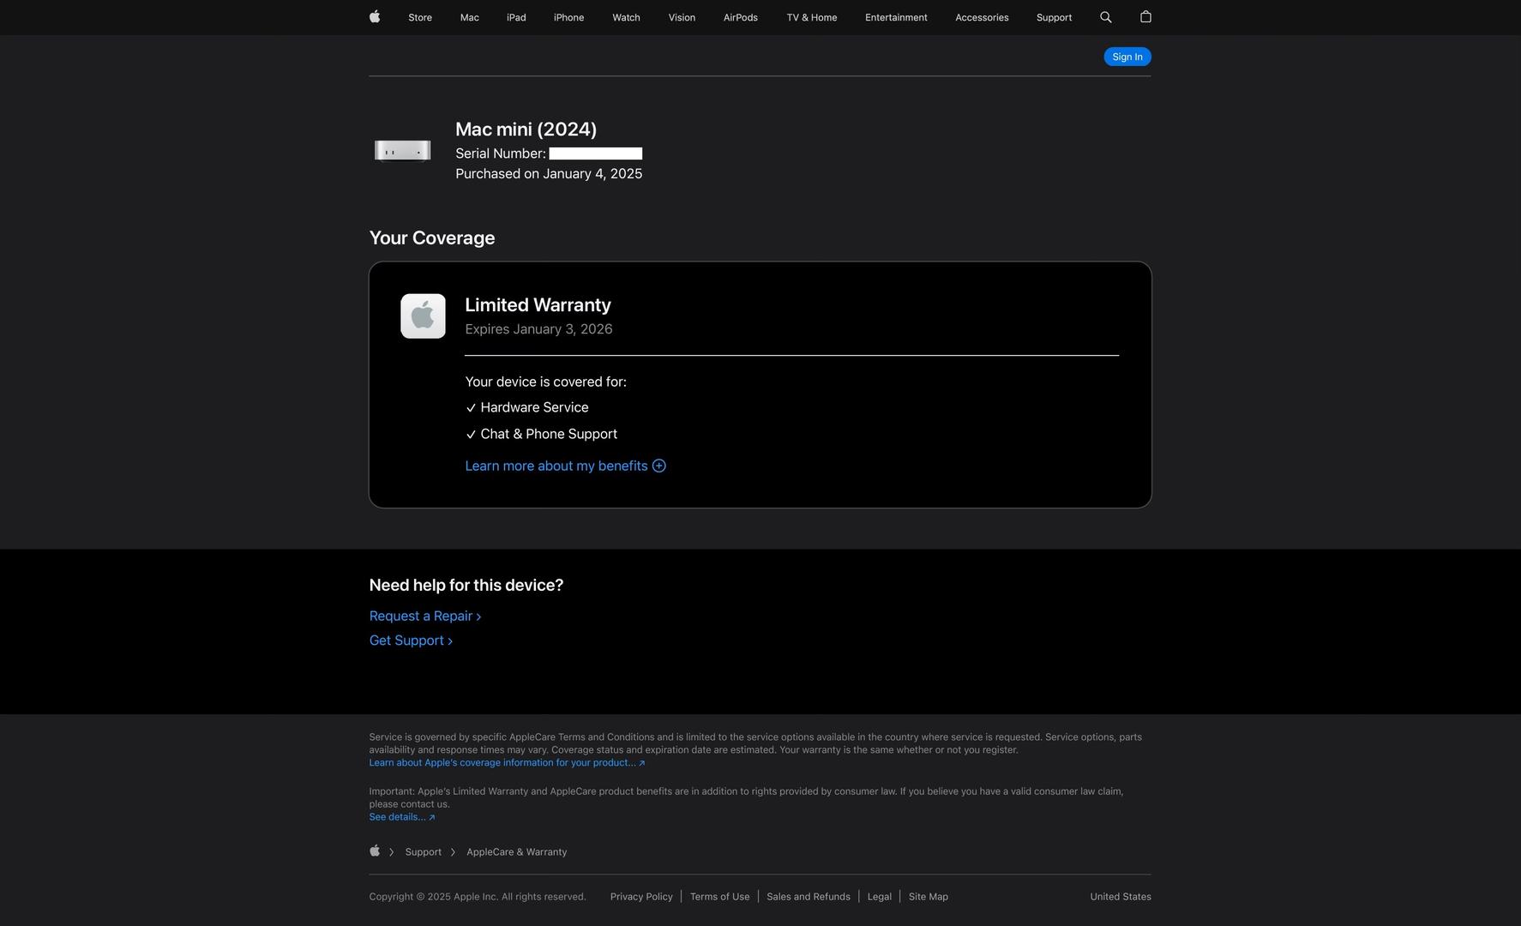The image size is (1521, 926).
Task: Open the Store menu
Action: click(420, 17)
